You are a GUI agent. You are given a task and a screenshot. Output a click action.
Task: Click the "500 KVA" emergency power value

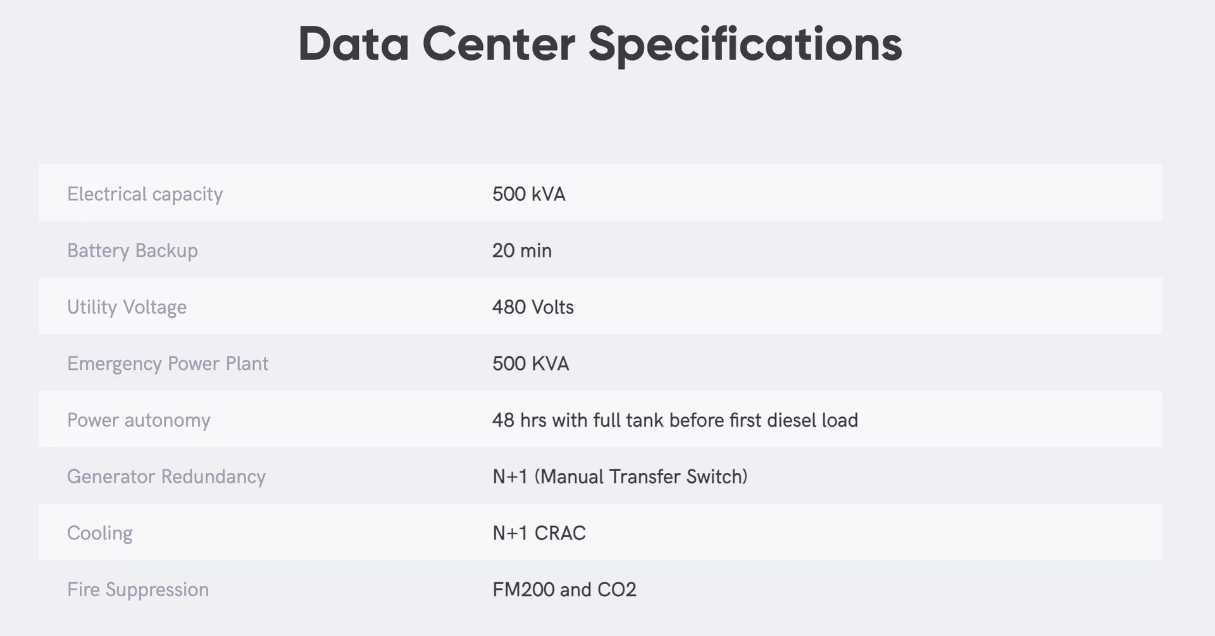pos(530,364)
